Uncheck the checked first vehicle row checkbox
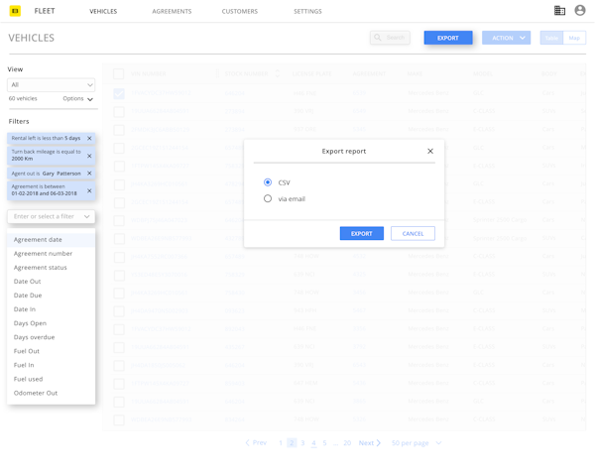The width and height of the screenshot is (595, 476). click(119, 93)
